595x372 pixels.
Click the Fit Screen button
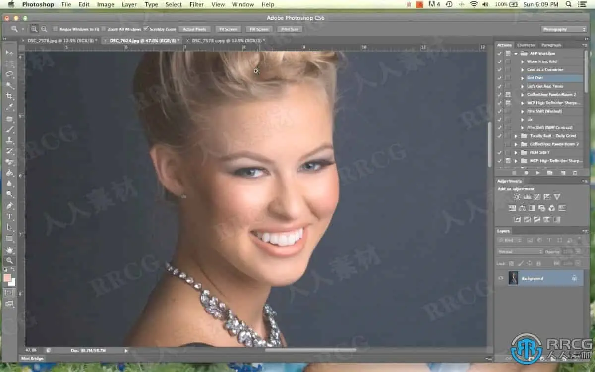point(228,29)
